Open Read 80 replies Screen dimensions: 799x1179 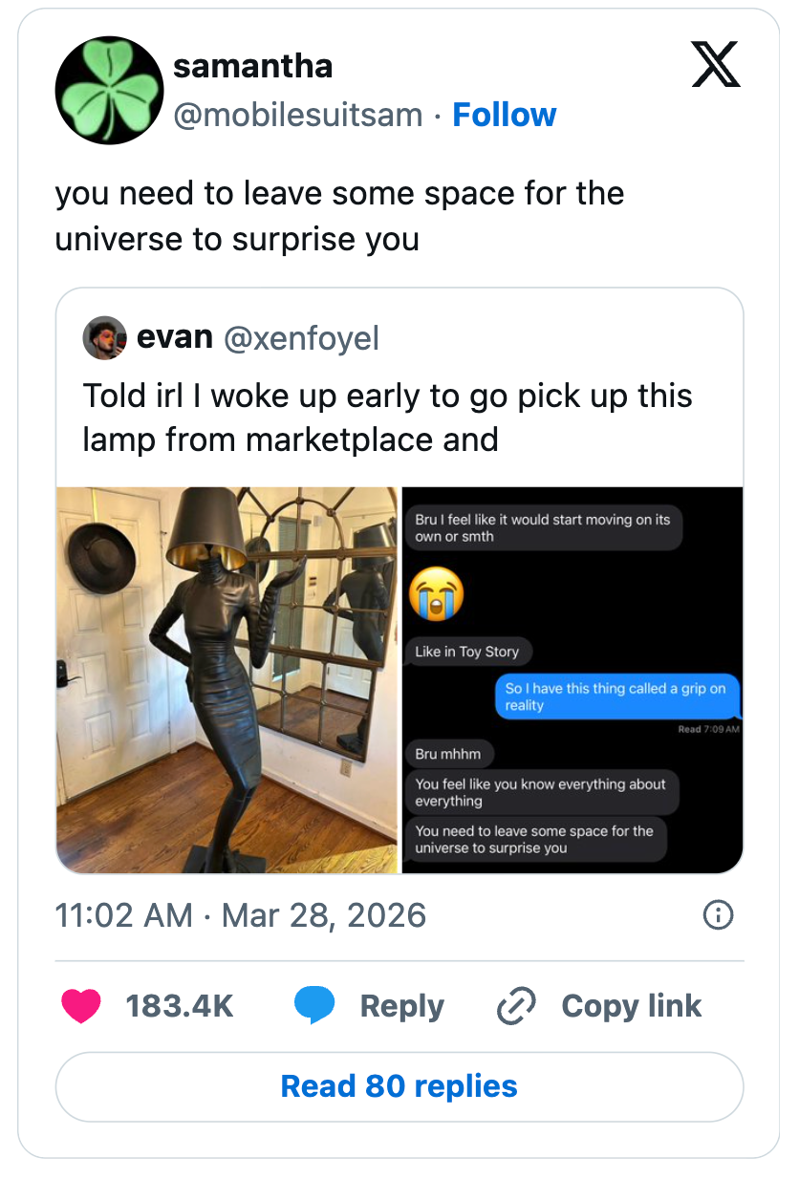(x=399, y=1085)
